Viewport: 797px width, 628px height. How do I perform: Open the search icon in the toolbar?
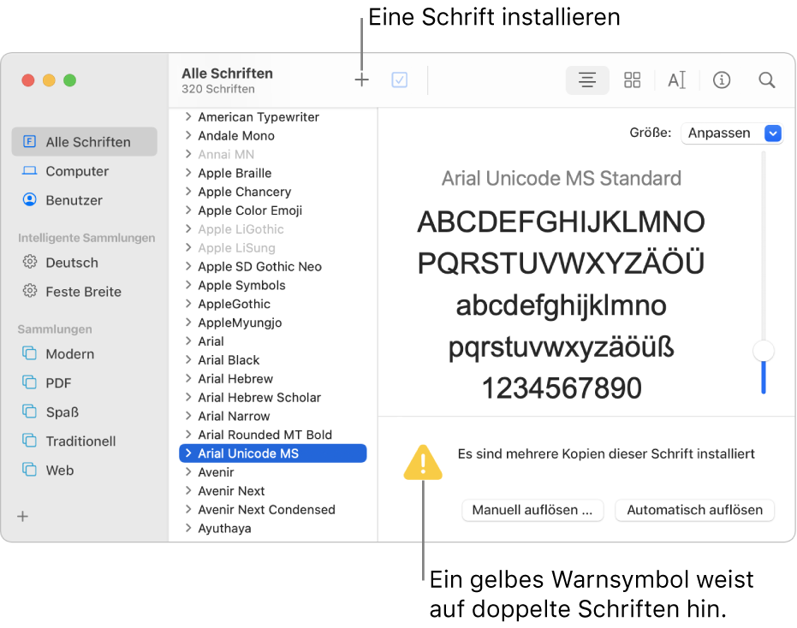[x=766, y=80]
